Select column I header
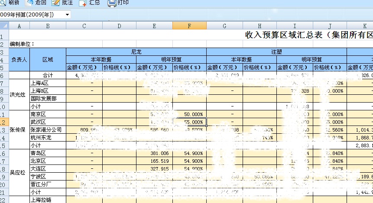Image resolution: width=373 pixels, height=203 pixels. click(x=295, y=26)
